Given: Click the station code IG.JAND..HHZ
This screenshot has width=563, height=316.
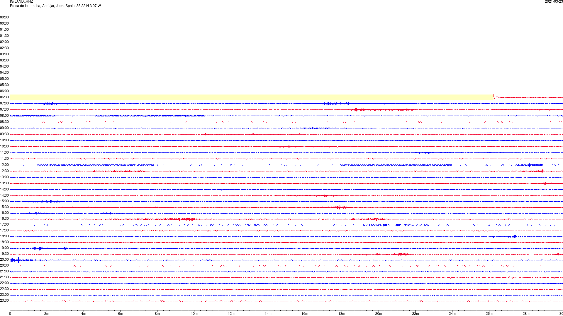Looking at the screenshot, I should coord(21,2).
